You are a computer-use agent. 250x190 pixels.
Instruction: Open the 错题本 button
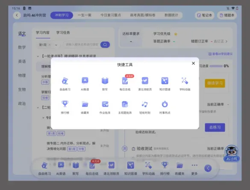click(x=227, y=15)
